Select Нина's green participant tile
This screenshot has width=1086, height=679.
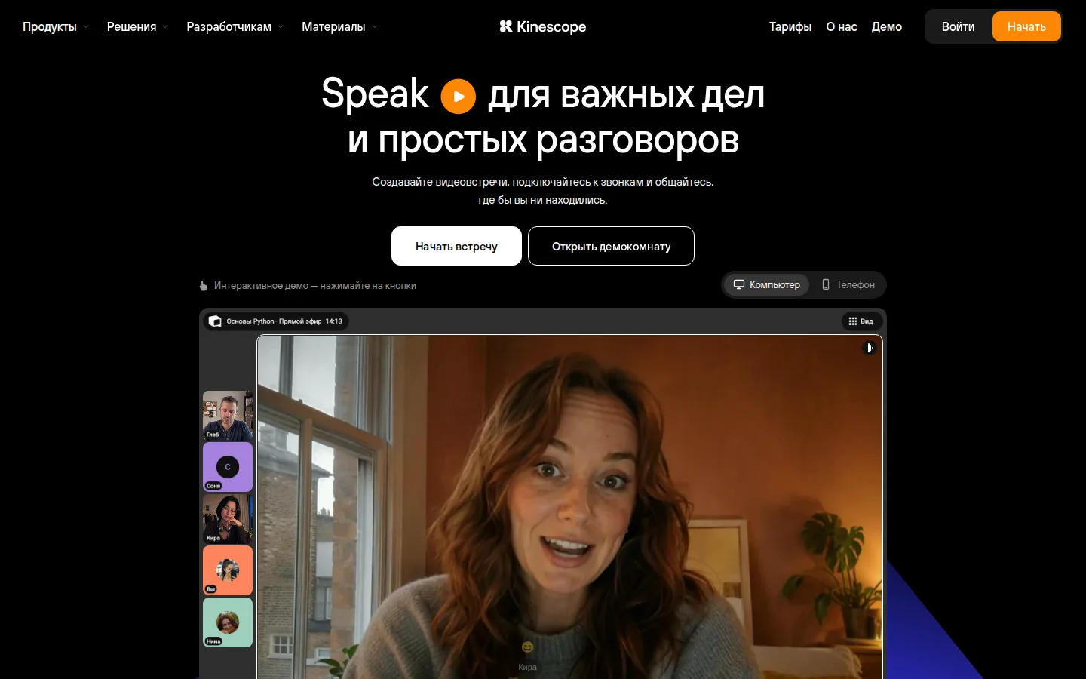[x=228, y=622]
